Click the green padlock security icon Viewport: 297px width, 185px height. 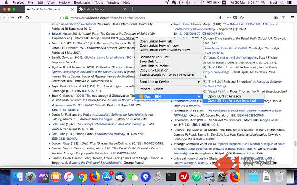[66, 18]
